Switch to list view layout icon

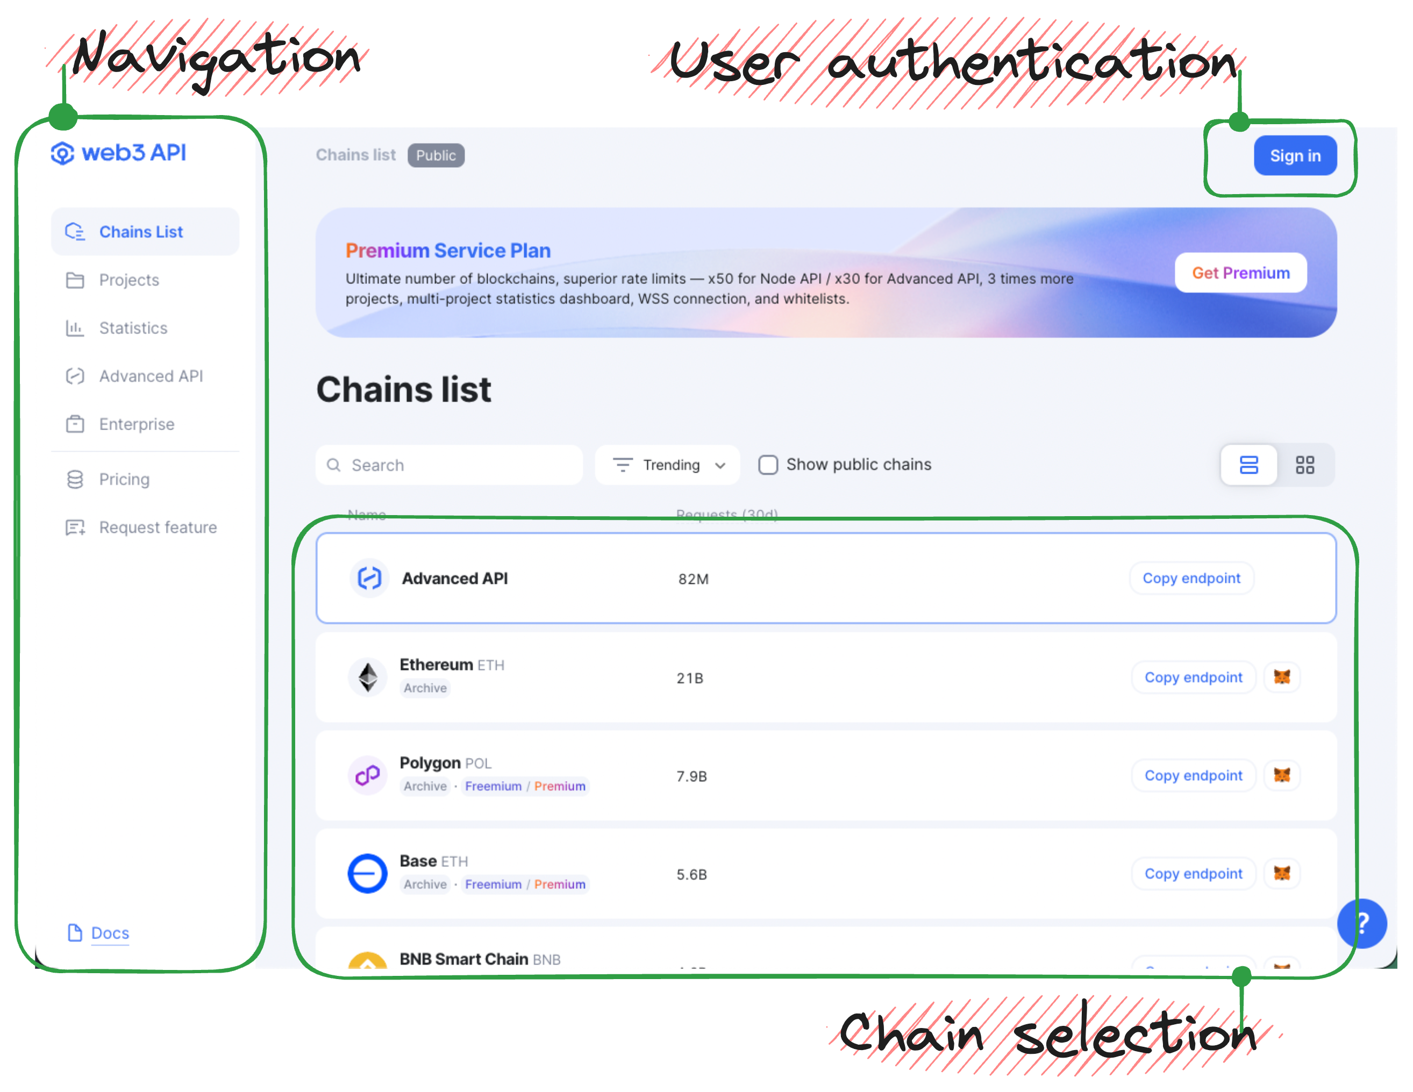click(x=1250, y=465)
